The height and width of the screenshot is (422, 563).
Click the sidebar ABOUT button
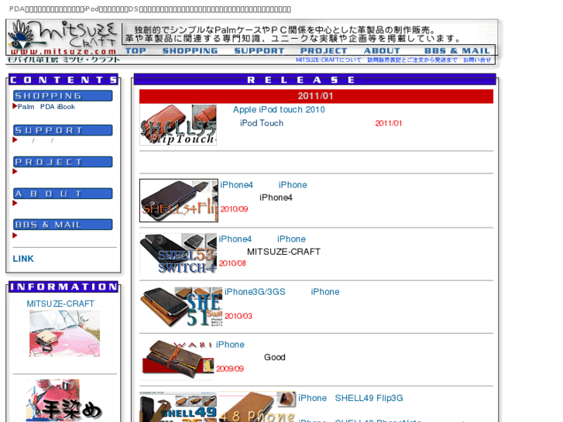pos(63,194)
